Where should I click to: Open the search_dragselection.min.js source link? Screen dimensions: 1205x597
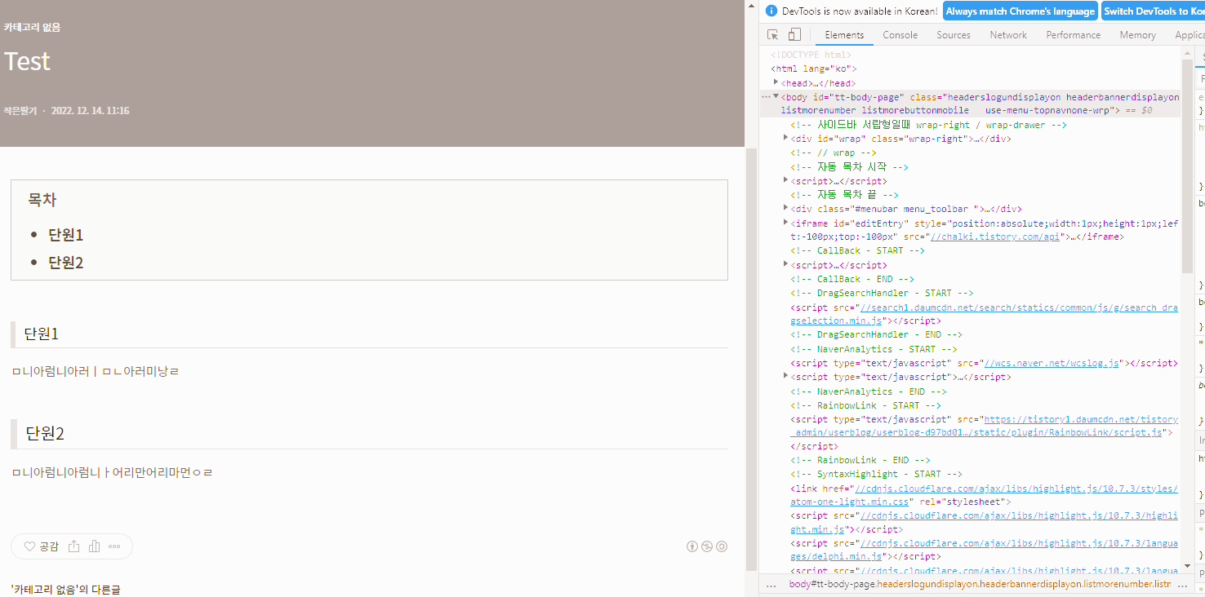coord(984,314)
